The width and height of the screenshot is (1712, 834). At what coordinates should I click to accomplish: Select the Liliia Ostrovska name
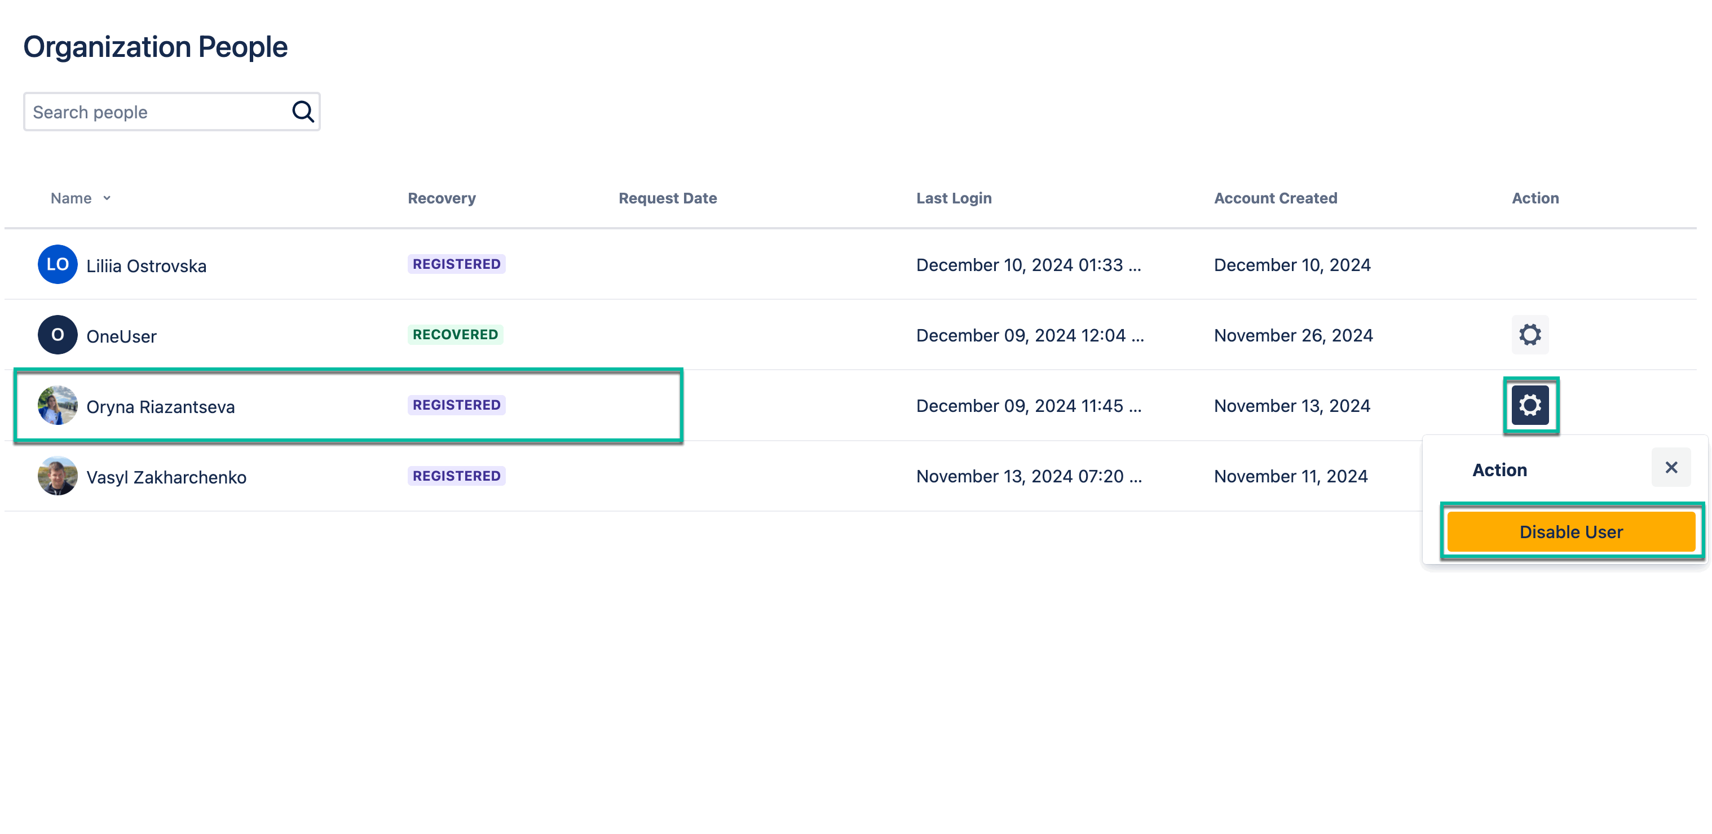click(146, 265)
